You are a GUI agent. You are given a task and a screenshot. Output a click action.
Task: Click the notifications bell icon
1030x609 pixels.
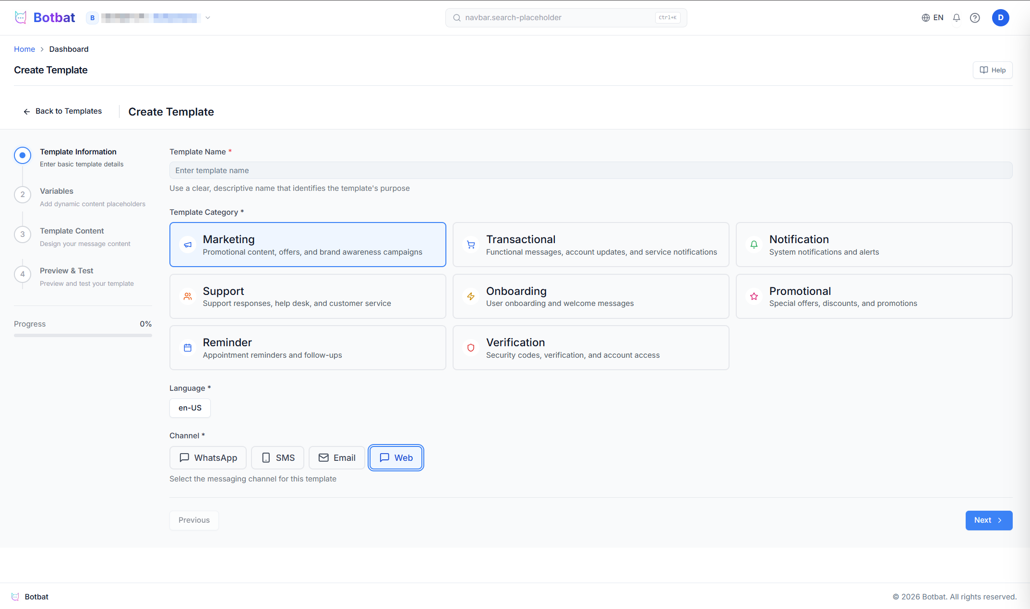956,18
